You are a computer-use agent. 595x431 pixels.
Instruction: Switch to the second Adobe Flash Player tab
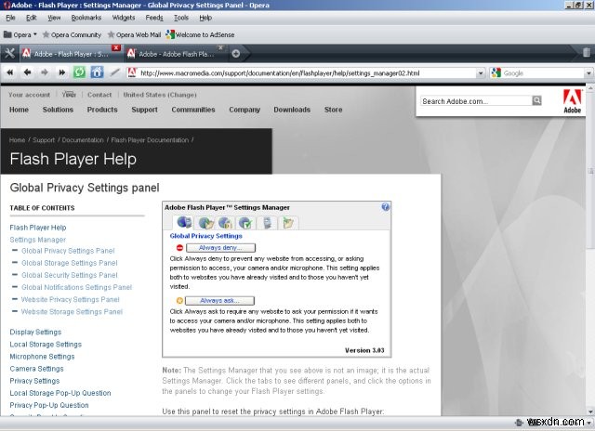click(x=175, y=54)
